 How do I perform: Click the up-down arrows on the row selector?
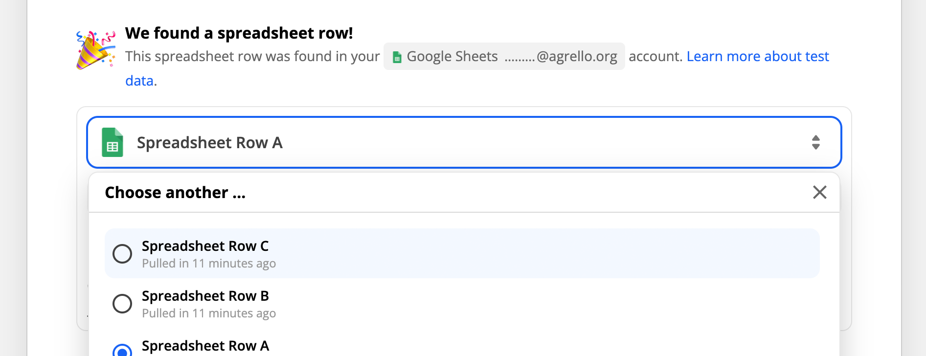tap(815, 142)
